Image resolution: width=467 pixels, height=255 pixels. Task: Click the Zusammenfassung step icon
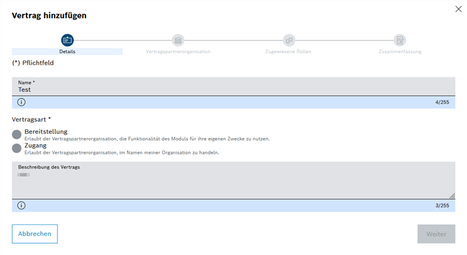[x=400, y=40]
